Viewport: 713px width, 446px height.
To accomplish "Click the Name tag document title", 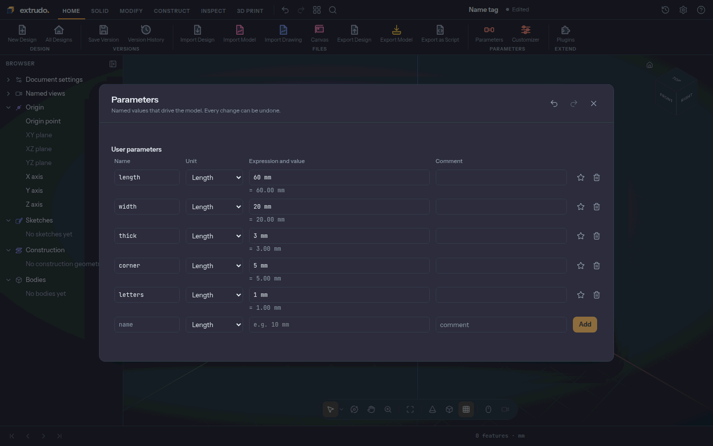I will click(x=483, y=9).
